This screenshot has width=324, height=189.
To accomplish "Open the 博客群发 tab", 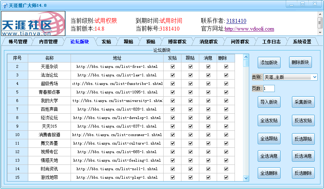I will click(177, 42).
